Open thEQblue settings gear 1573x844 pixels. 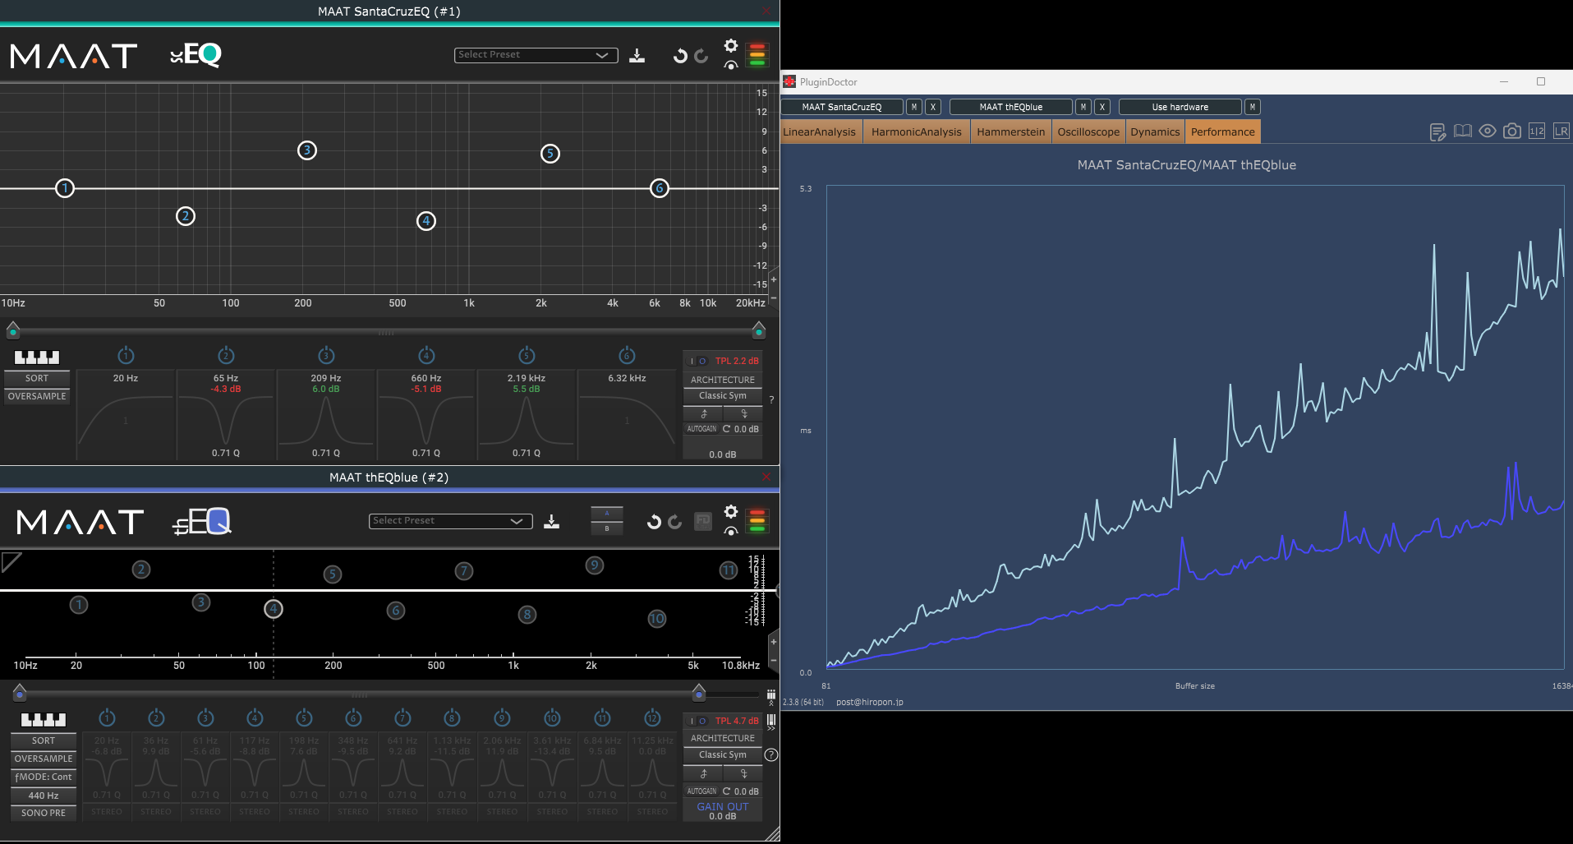(x=731, y=512)
